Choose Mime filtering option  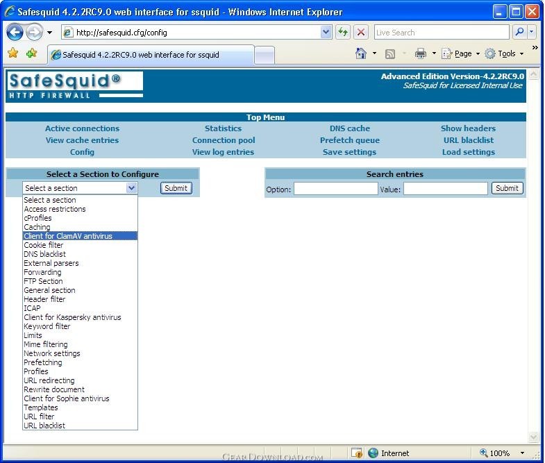81,344
